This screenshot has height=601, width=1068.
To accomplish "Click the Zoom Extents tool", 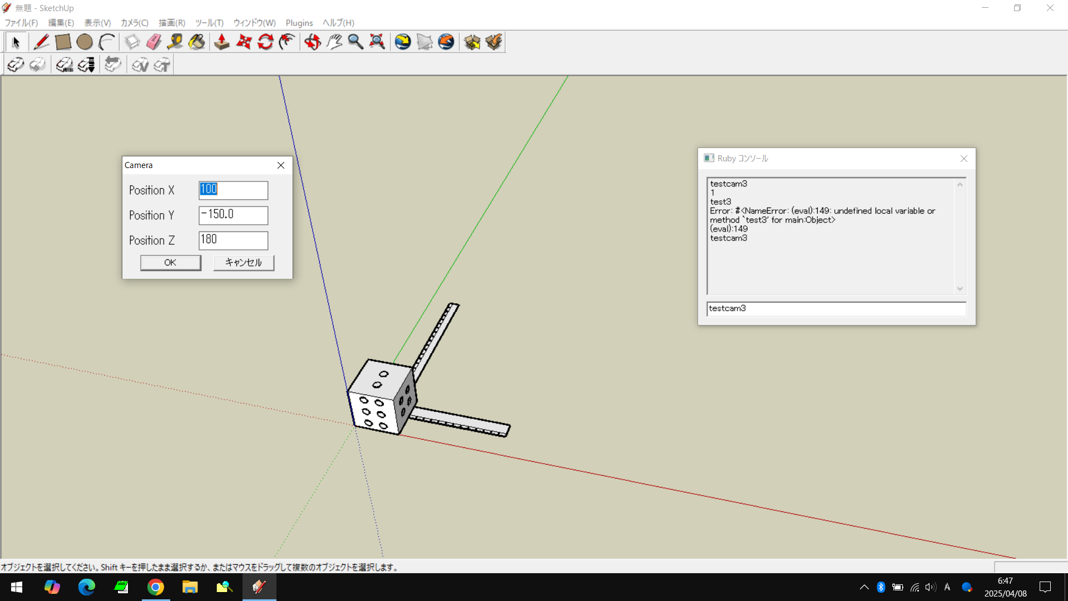I will pyautogui.click(x=377, y=42).
